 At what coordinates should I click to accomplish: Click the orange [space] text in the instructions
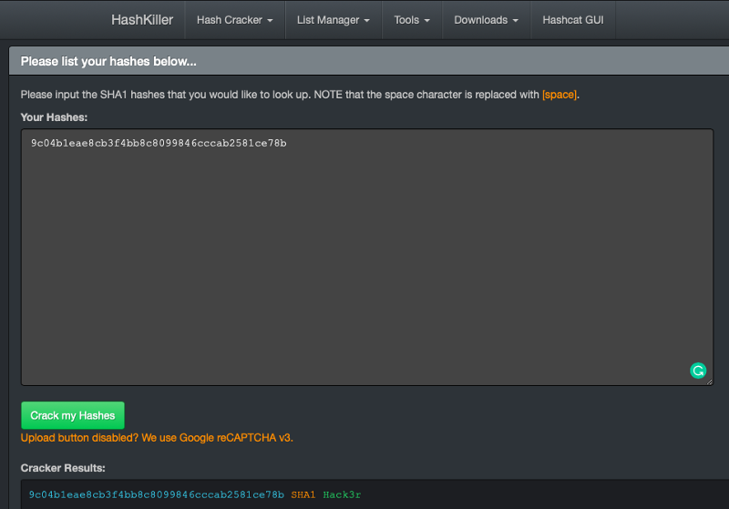point(560,95)
